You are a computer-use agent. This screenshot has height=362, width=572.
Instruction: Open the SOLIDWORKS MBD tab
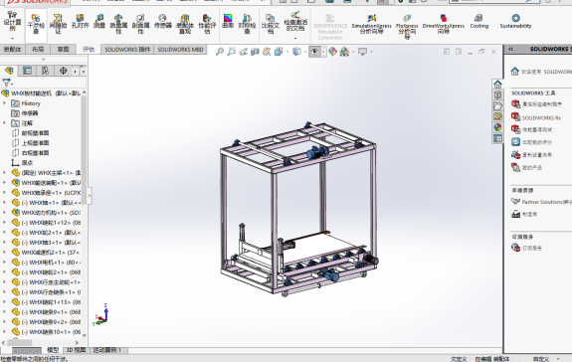[x=180, y=49]
